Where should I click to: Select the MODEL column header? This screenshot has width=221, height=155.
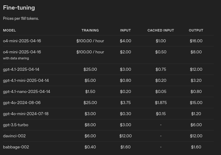coord(9,30)
